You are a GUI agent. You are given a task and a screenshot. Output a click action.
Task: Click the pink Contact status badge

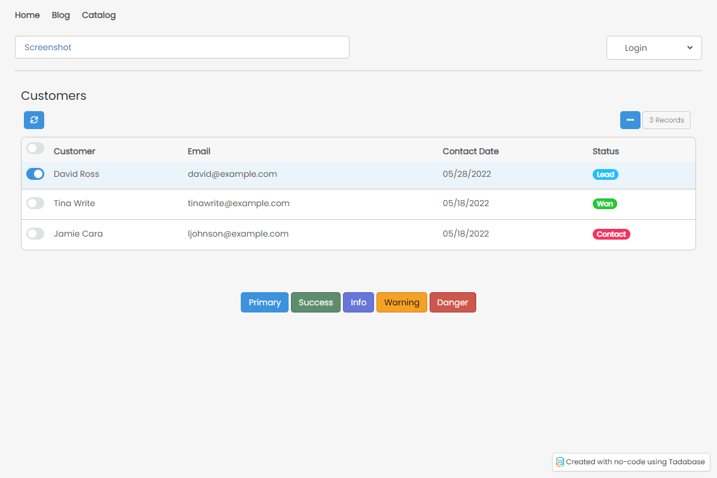coord(611,234)
